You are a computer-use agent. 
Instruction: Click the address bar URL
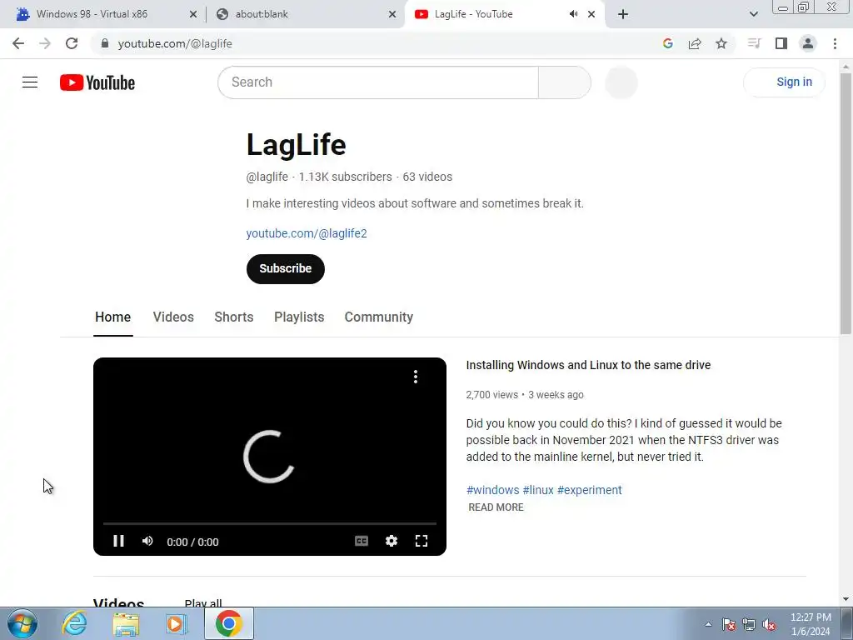(x=175, y=43)
